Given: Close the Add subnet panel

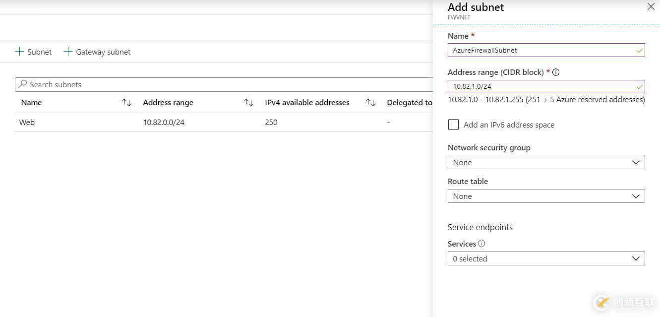Looking at the screenshot, I should point(651,7).
